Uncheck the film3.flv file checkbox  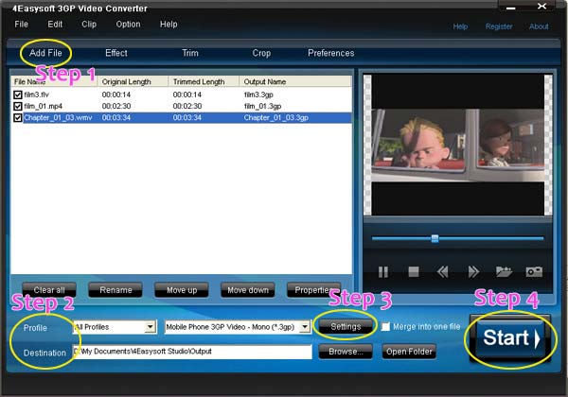17,95
